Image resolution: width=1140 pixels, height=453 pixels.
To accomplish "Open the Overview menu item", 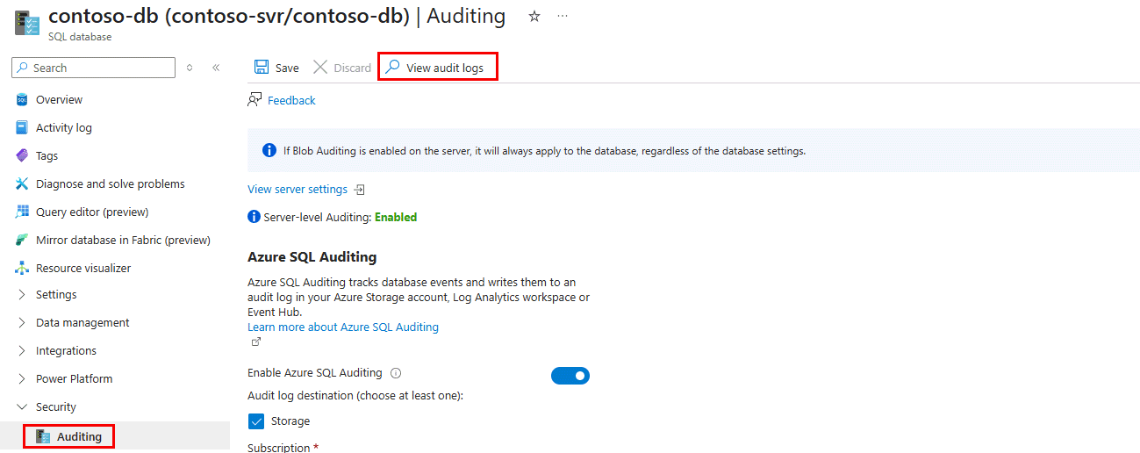I will point(59,100).
